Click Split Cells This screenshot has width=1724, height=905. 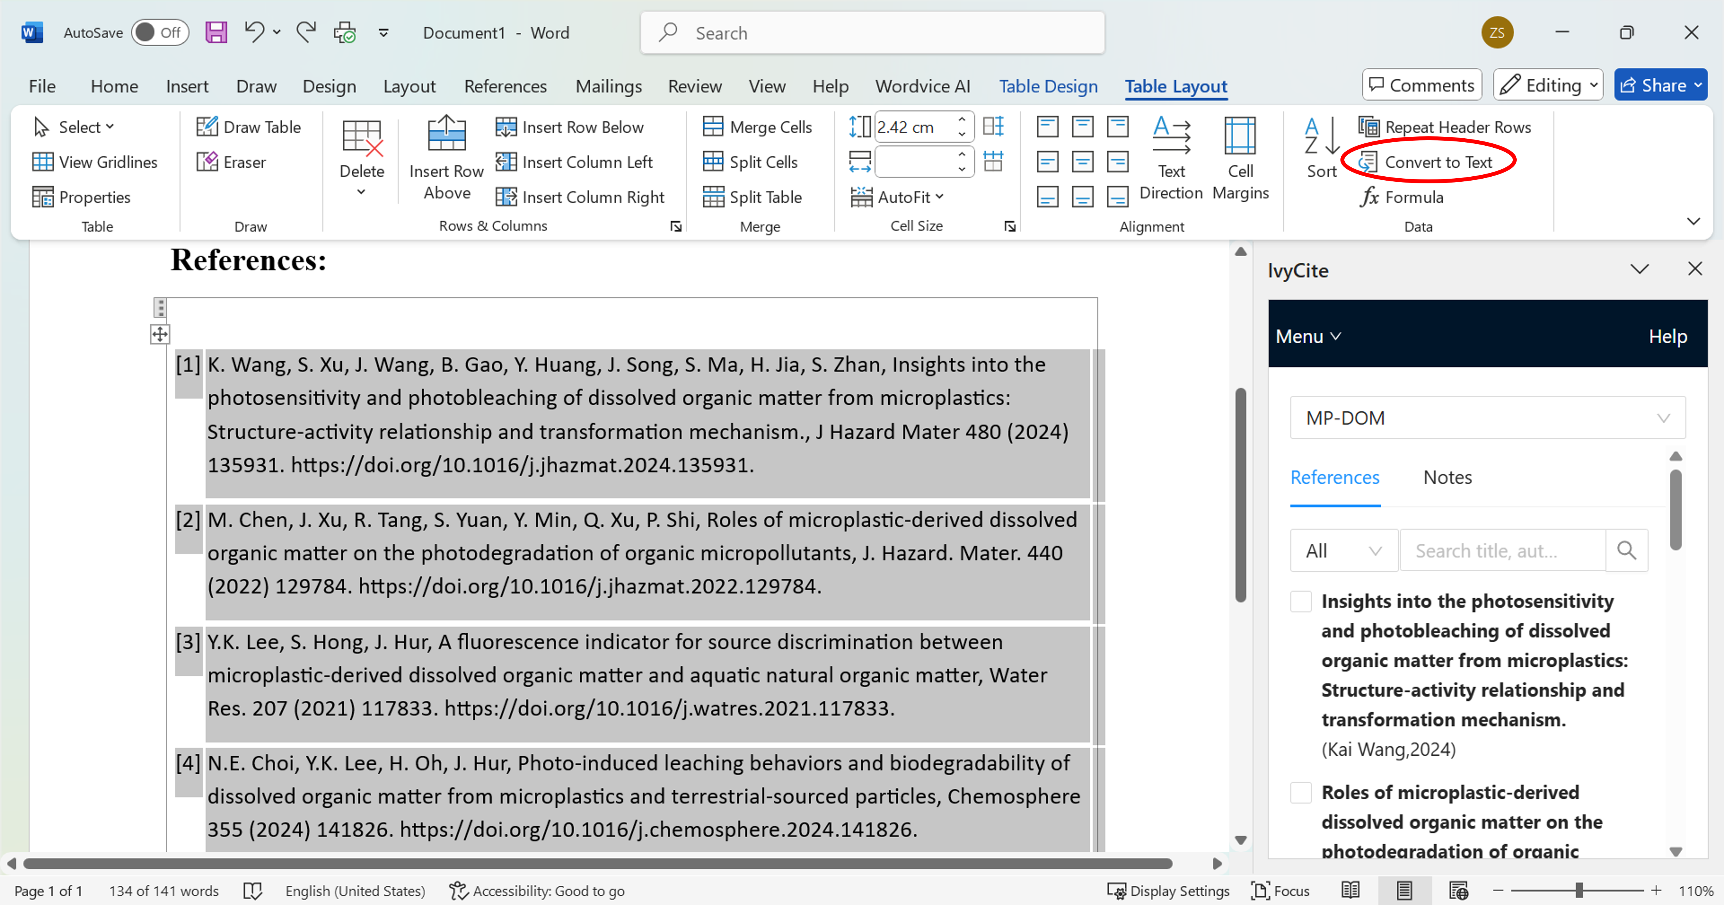[750, 162]
